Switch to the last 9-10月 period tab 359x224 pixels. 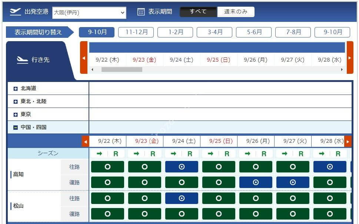(x=332, y=32)
